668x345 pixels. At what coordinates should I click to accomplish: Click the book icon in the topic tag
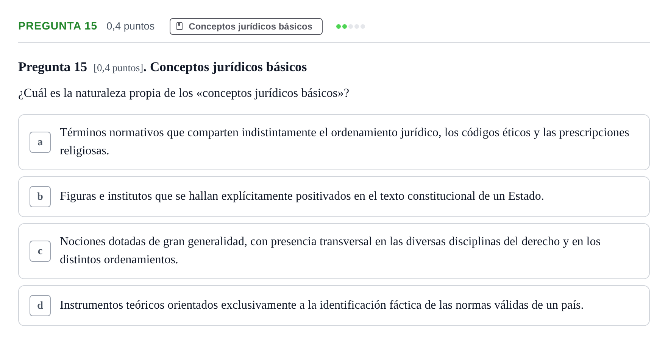click(180, 26)
